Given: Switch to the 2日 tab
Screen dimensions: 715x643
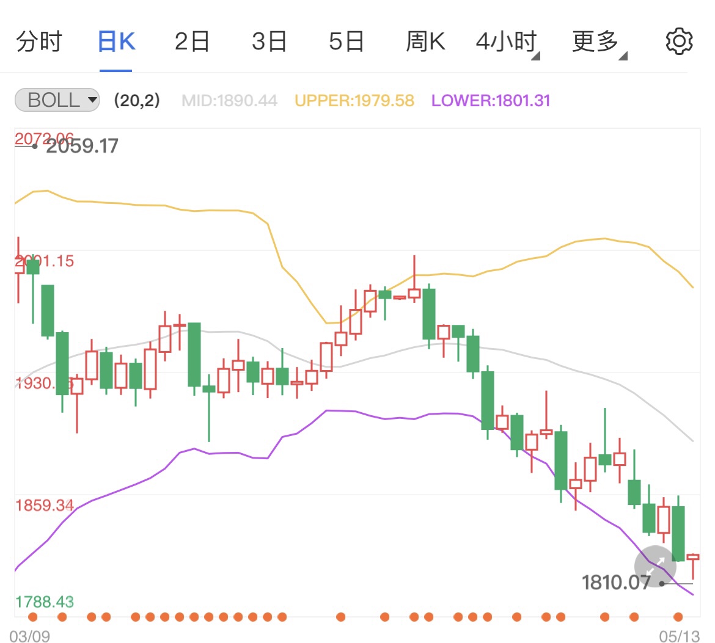Looking at the screenshot, I should (x=192, y=42).
